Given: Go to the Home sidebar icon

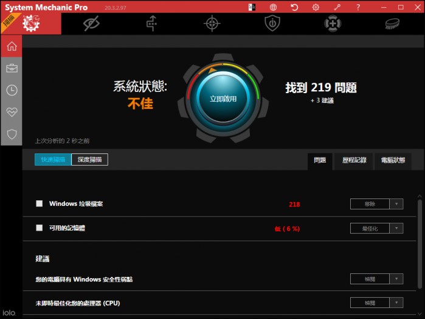Looking at the screenshot, I should (12, 46).
